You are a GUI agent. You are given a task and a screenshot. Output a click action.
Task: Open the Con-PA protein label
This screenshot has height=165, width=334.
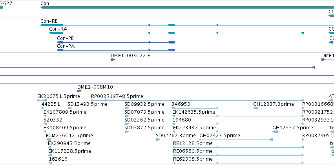[66, 46]
